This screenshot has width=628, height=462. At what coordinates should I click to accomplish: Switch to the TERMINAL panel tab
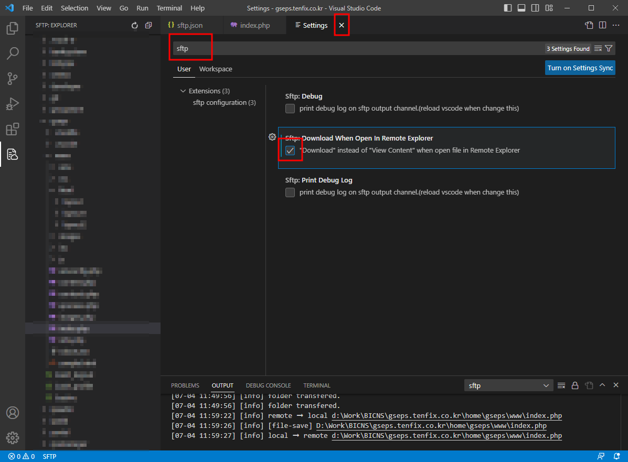tap(317, 385)
